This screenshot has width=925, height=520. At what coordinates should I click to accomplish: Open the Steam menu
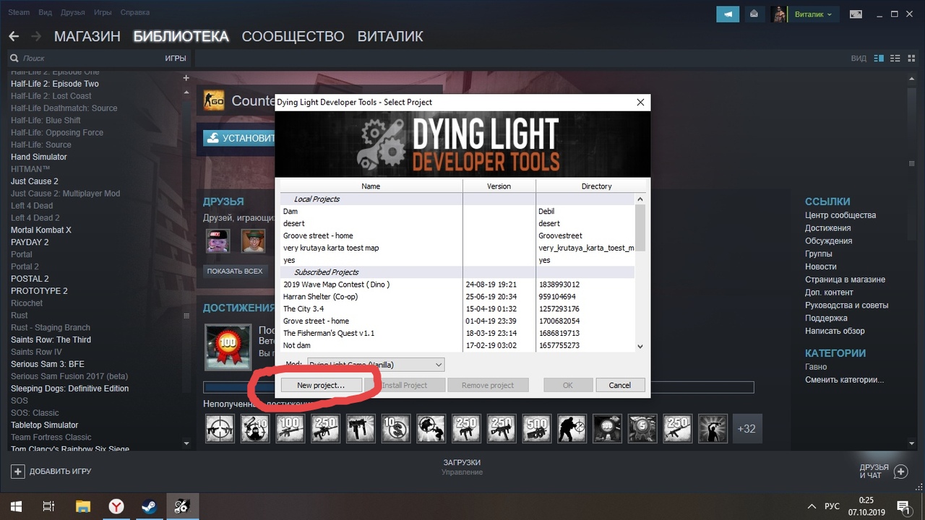tap(19, 12)
